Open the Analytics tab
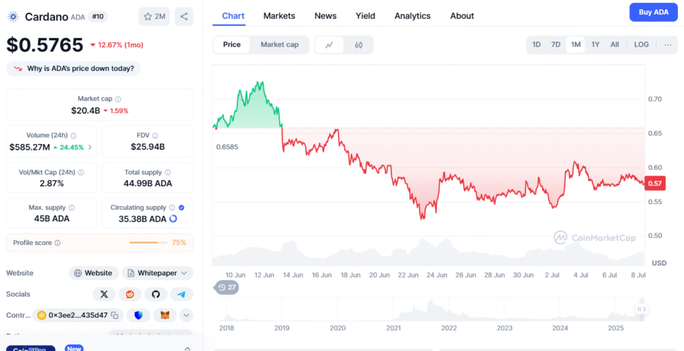The height and width of the screenshot is (351, 684). (413, 15)
